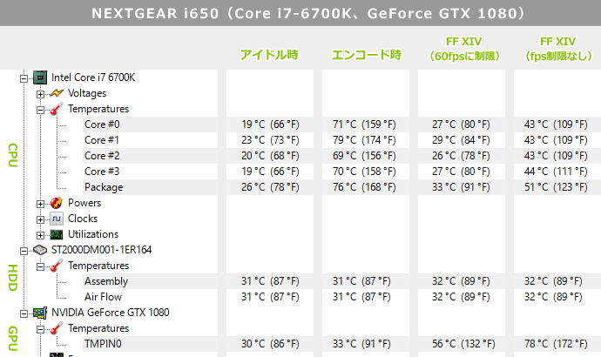The image size is (601, 357).
Task: Click the green CPU side label
Action: 13,155
